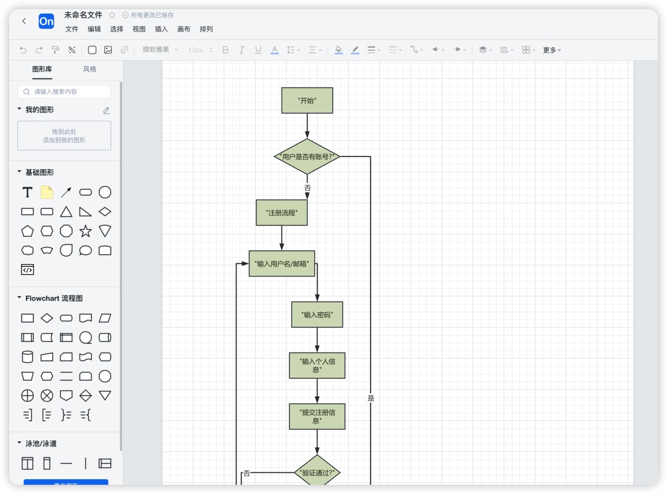Click the clear format brush icon
The image size is (667, 494).
(72, 50)
